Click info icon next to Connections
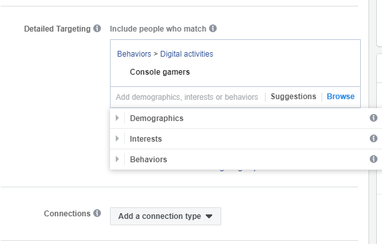 pos(97,213)
